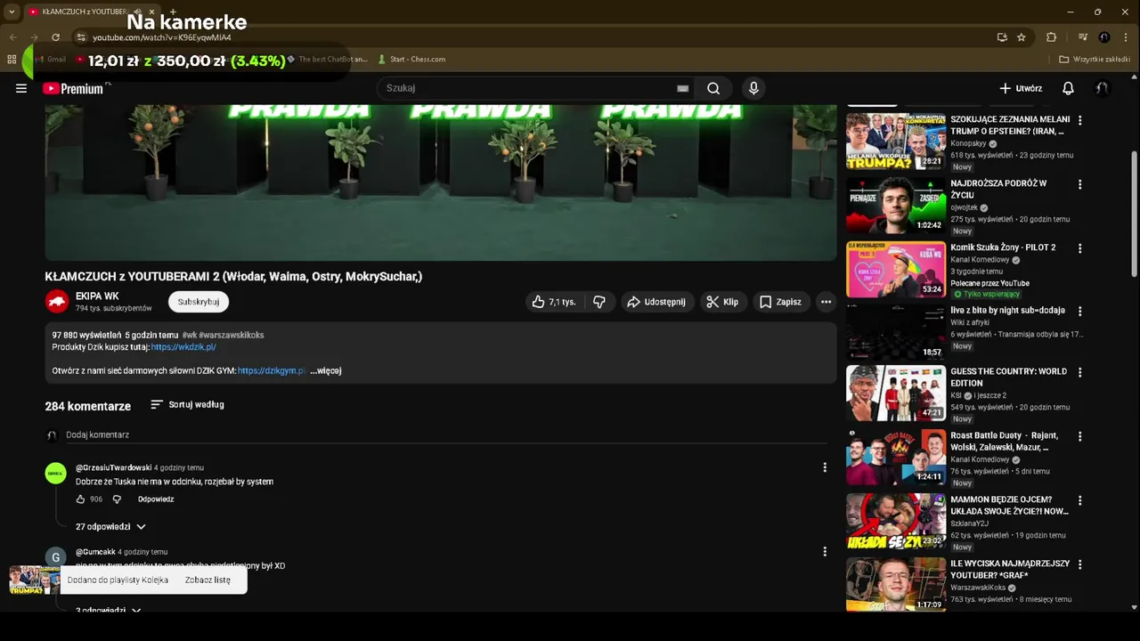1140x641 pixels.
Task: Dislike the video using thumbs down
Action: [x=599, y=302]
